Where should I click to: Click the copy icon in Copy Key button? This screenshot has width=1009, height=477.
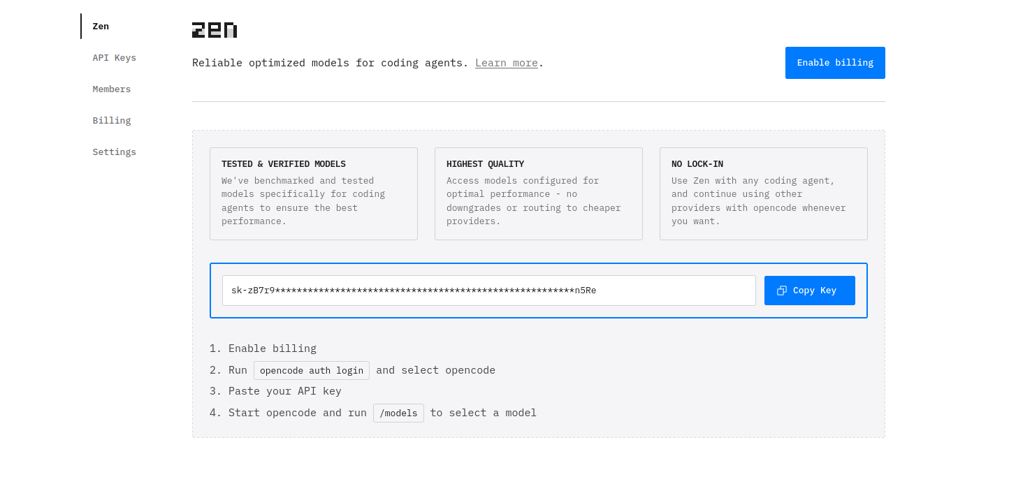coord(782,291)
